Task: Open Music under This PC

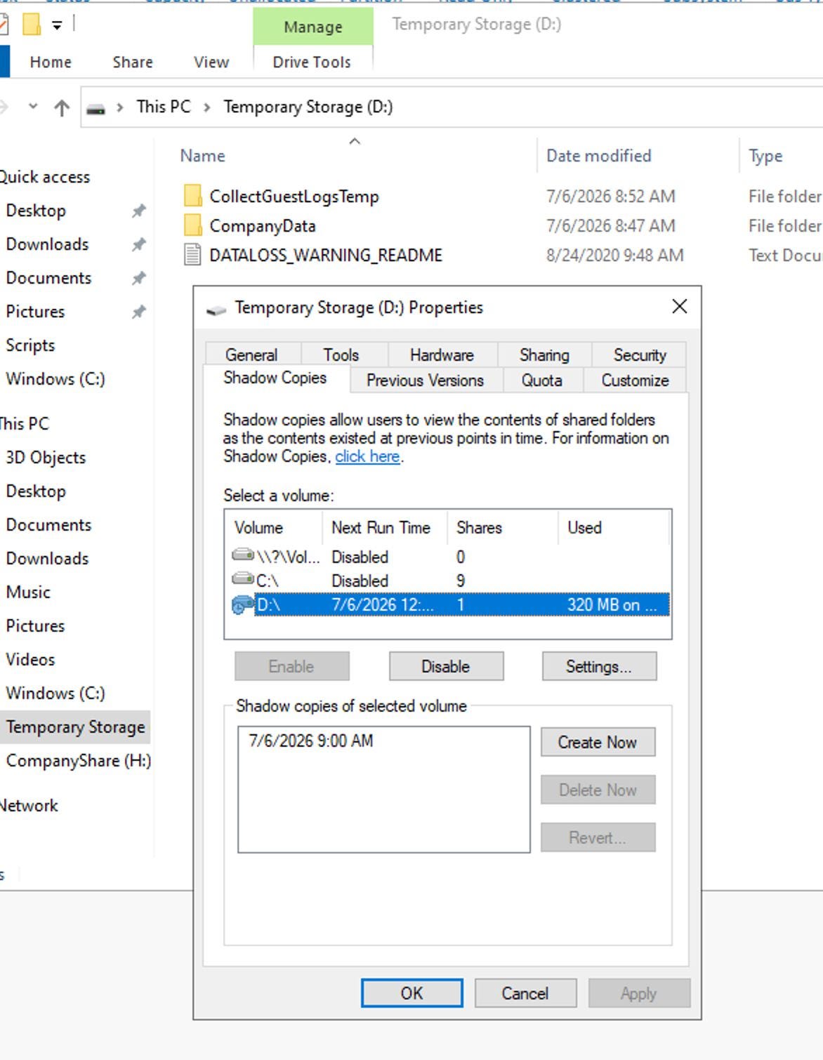Action: [x=28, y=592]
